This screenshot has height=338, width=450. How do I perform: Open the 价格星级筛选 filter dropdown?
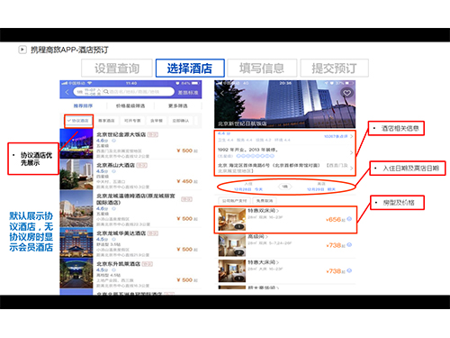(x=130, y=105)
